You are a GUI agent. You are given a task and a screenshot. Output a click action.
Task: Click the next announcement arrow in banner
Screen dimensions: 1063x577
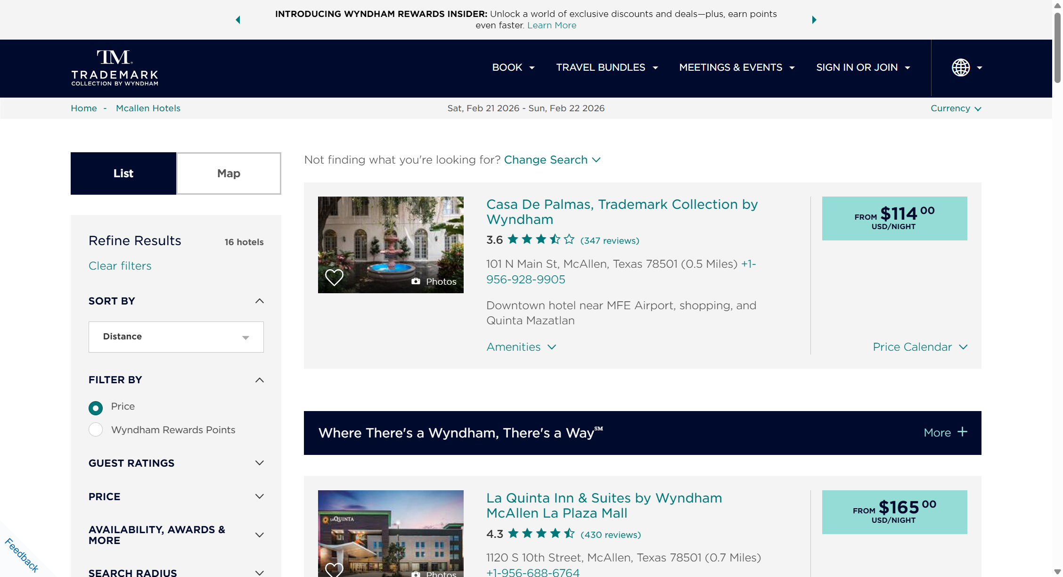[814, 20]
